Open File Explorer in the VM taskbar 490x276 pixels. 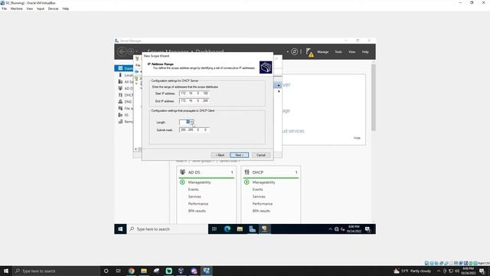tap(240, 229)
